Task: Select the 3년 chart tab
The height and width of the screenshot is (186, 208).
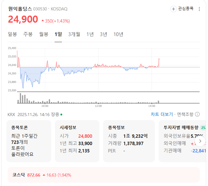Action: pos(103,34)
